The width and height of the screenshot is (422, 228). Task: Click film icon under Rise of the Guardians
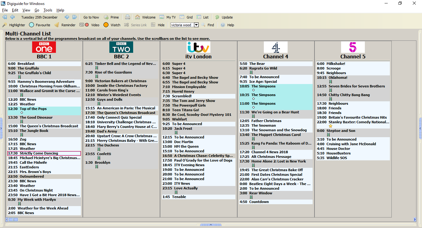click(x=97, y=77)
